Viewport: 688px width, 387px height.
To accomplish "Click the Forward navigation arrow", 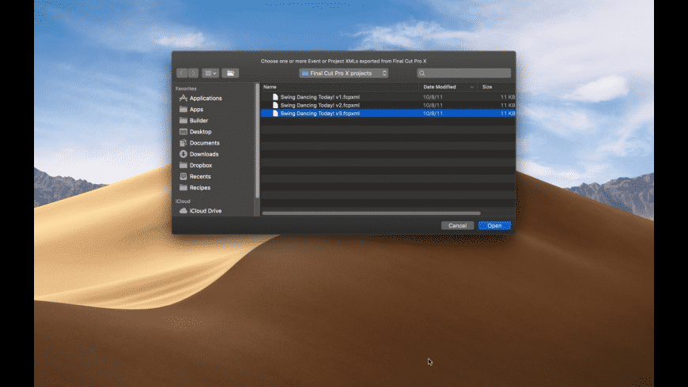I will 193,73.
